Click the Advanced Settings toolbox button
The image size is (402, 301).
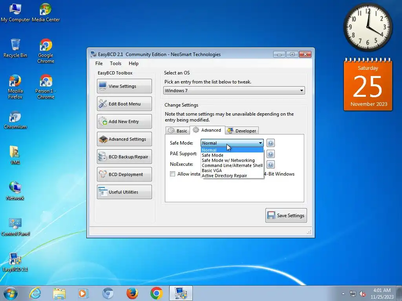coord(124,139)
